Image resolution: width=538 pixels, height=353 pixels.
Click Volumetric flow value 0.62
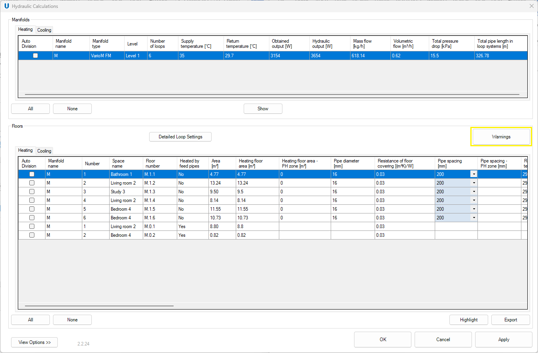[x=410, y=56]
